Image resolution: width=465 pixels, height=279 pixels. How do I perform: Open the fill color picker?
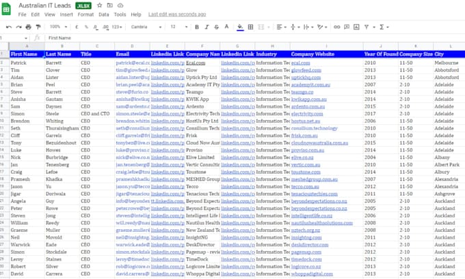(240, 27)
